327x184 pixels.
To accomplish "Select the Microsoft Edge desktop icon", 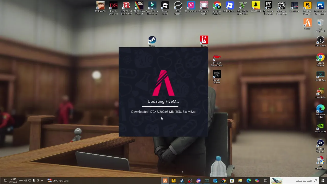I will (x=320, y=112).
